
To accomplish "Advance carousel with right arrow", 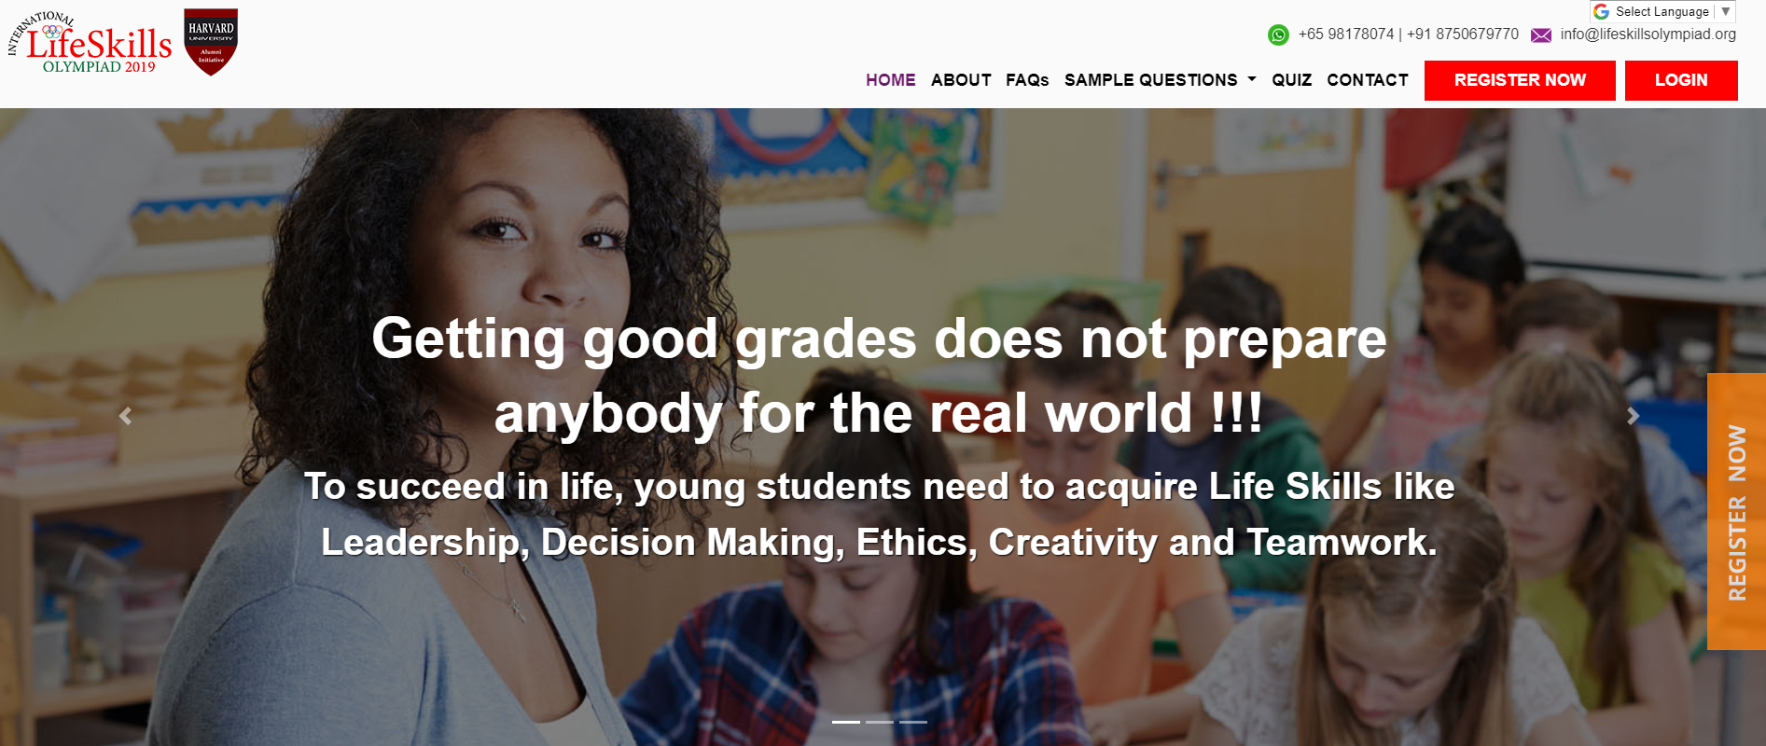I will click(1633, 416).
